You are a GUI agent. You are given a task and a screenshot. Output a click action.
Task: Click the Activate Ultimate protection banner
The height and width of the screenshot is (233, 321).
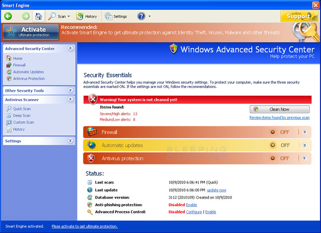tap(31, 32)
